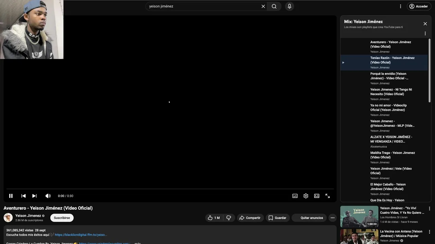This screenshot has width=435, height=244.
Task: Toggle subtitles on the player
Action: tap(295, 196)
